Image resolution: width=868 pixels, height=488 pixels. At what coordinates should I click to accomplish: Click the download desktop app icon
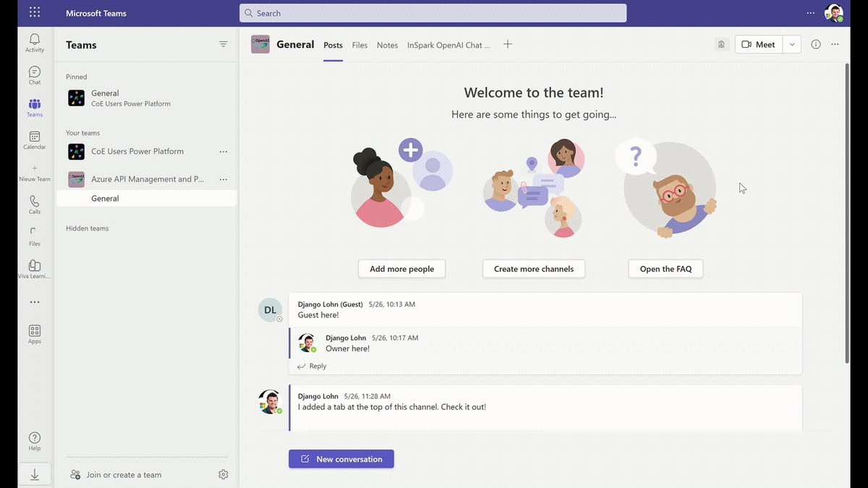[35, 474]
